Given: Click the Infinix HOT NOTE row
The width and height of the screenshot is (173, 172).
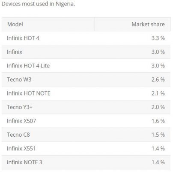Looking at the screenshot, I should (86, 93).
